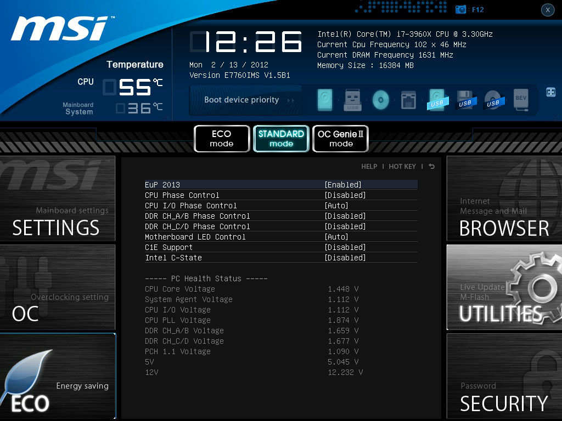Viewport: 562px width, 421px height.
Task: Open the HELP link
Action: (369, 167)
